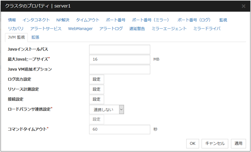Open the 情報 tab

[x=12, y=20]
